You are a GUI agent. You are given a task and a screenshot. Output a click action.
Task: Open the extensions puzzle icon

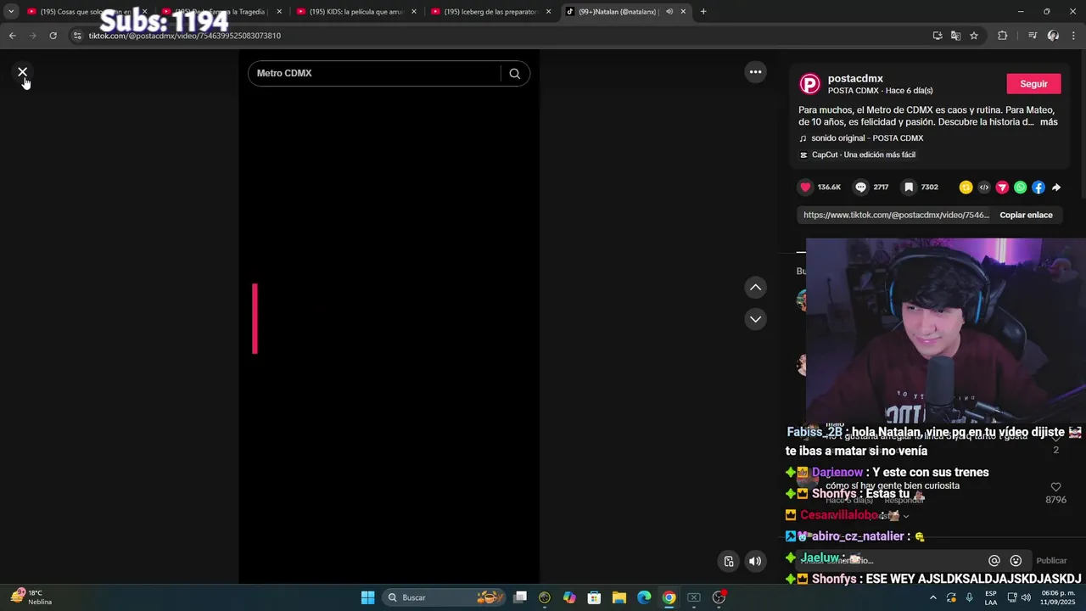1002,36
